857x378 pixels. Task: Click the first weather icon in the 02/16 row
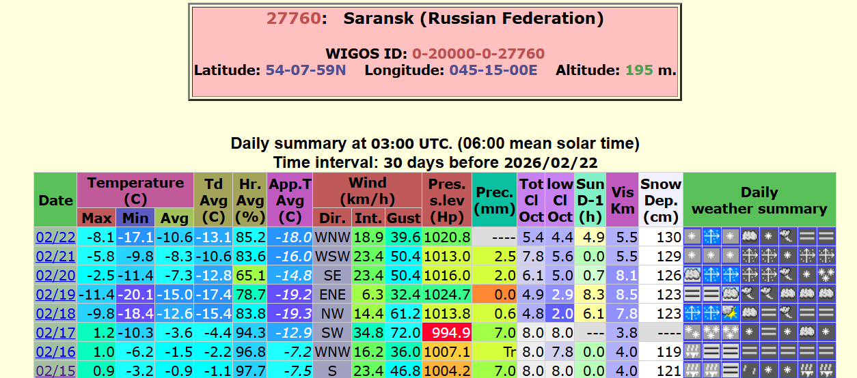pyautogui.click(x=693, y=352)
